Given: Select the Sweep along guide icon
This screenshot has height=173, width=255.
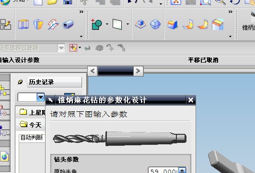Looking at the screenshot, I should (53, 24).
